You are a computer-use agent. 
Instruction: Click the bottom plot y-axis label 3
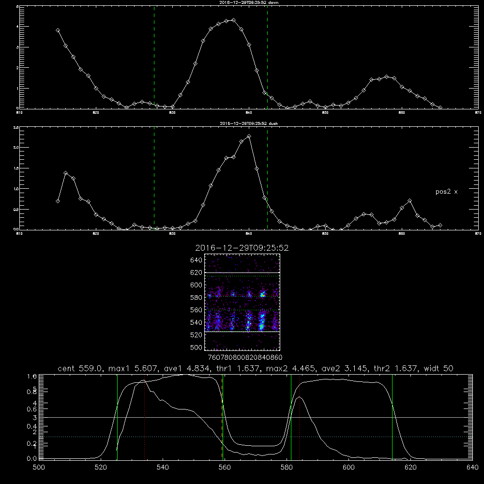pyautogui.click(x=35, y=418)
